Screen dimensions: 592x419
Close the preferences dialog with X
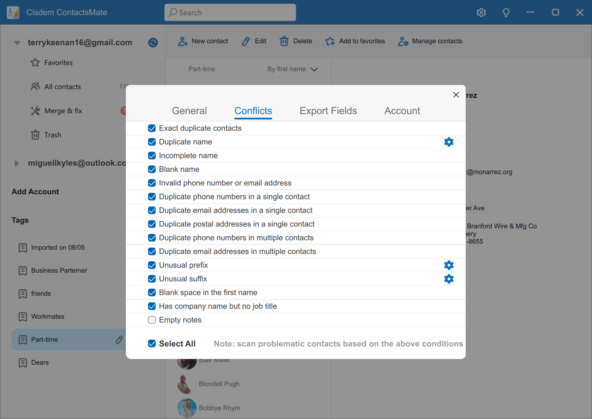pyautogui.click(x=456, y=95)
